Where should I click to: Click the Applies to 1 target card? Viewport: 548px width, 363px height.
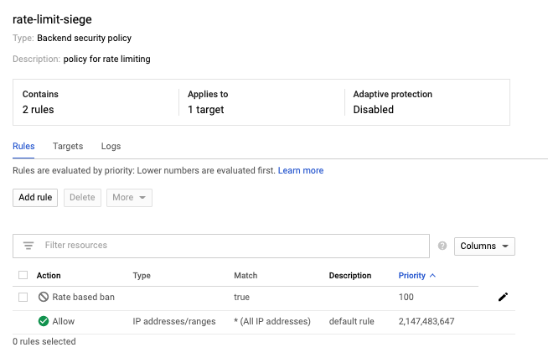[x=261, y=102]
